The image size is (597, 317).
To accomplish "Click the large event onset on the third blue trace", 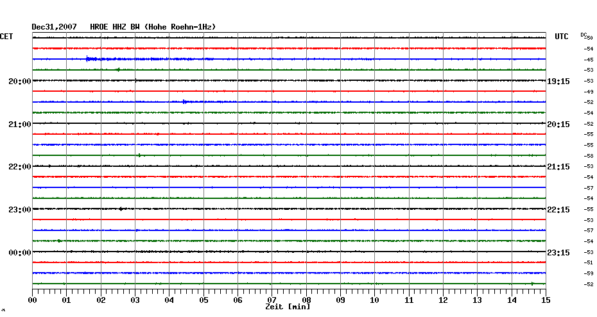I will tap(87, 58).
